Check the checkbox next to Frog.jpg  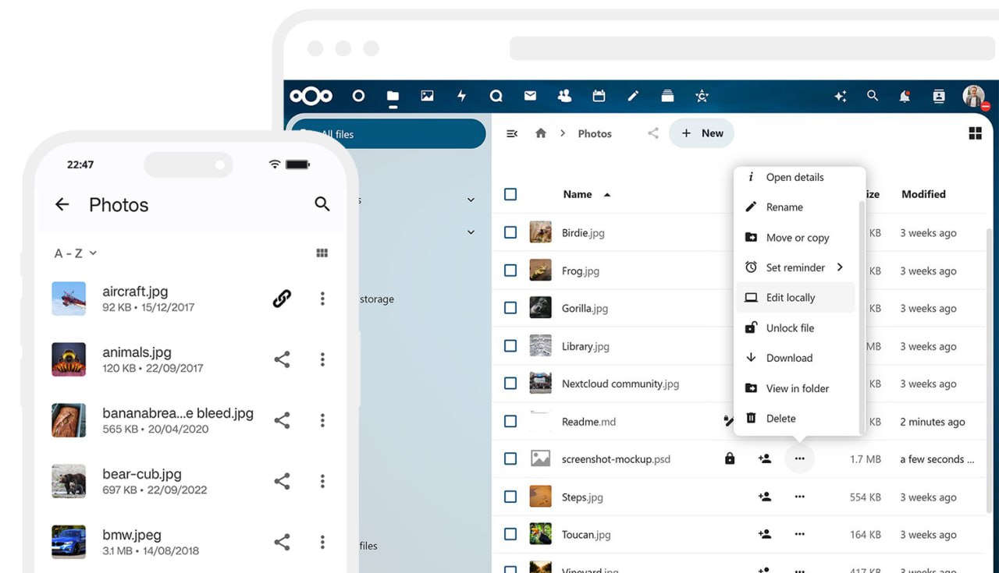pyautogui.click(x=510, y=271)
